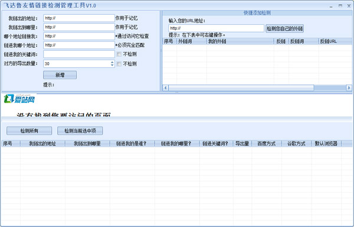Viewport: 354px width, 227px height.
Task: Click the 哪个地址链接我 input field
Action: pyautogui.click(x=79, y=36)
